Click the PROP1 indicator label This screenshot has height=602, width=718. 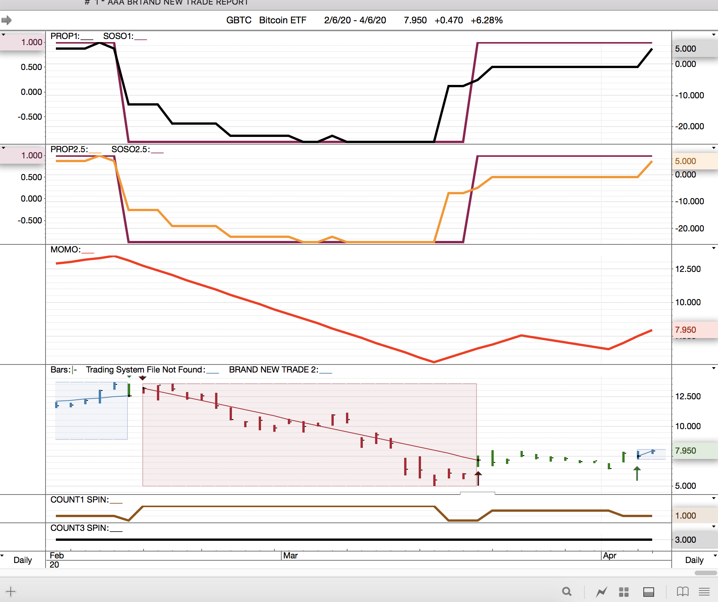(72, 36)
